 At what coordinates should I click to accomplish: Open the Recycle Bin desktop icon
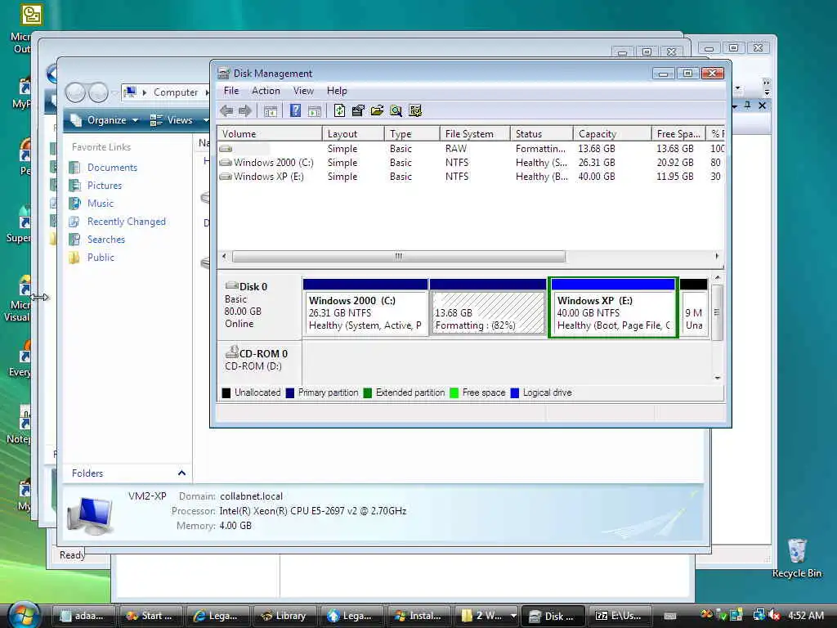click(x=796, y=550)
